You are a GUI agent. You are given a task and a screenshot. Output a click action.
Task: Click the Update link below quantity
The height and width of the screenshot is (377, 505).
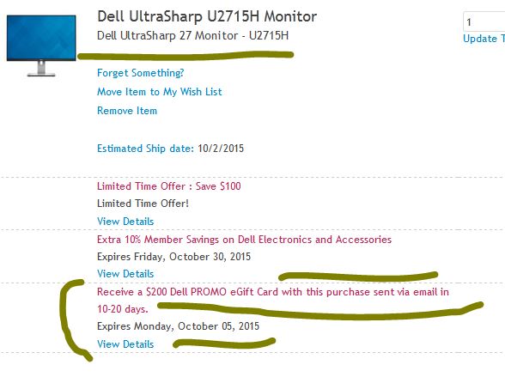coord(484,39)
